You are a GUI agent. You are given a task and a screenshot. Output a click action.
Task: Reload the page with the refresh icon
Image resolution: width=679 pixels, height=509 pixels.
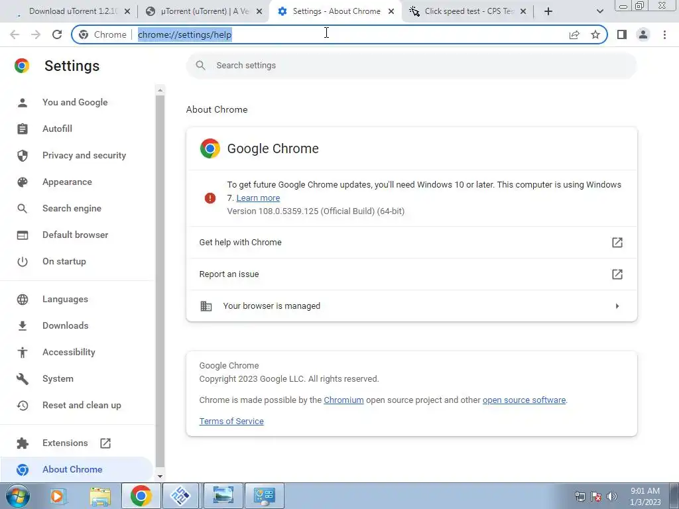[57, 34]
